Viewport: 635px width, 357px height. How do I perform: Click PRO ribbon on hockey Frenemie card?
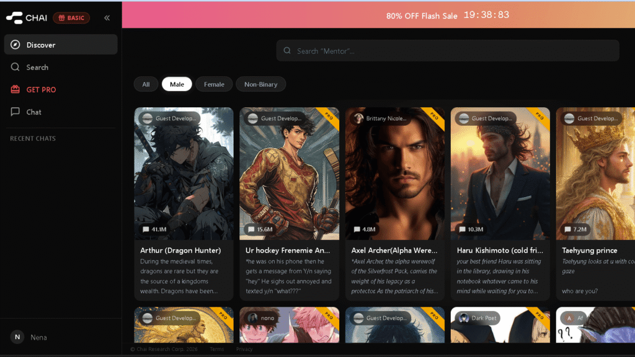click(329, 117)
